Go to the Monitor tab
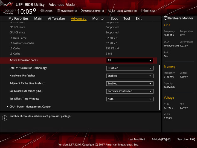 [99, 19]
